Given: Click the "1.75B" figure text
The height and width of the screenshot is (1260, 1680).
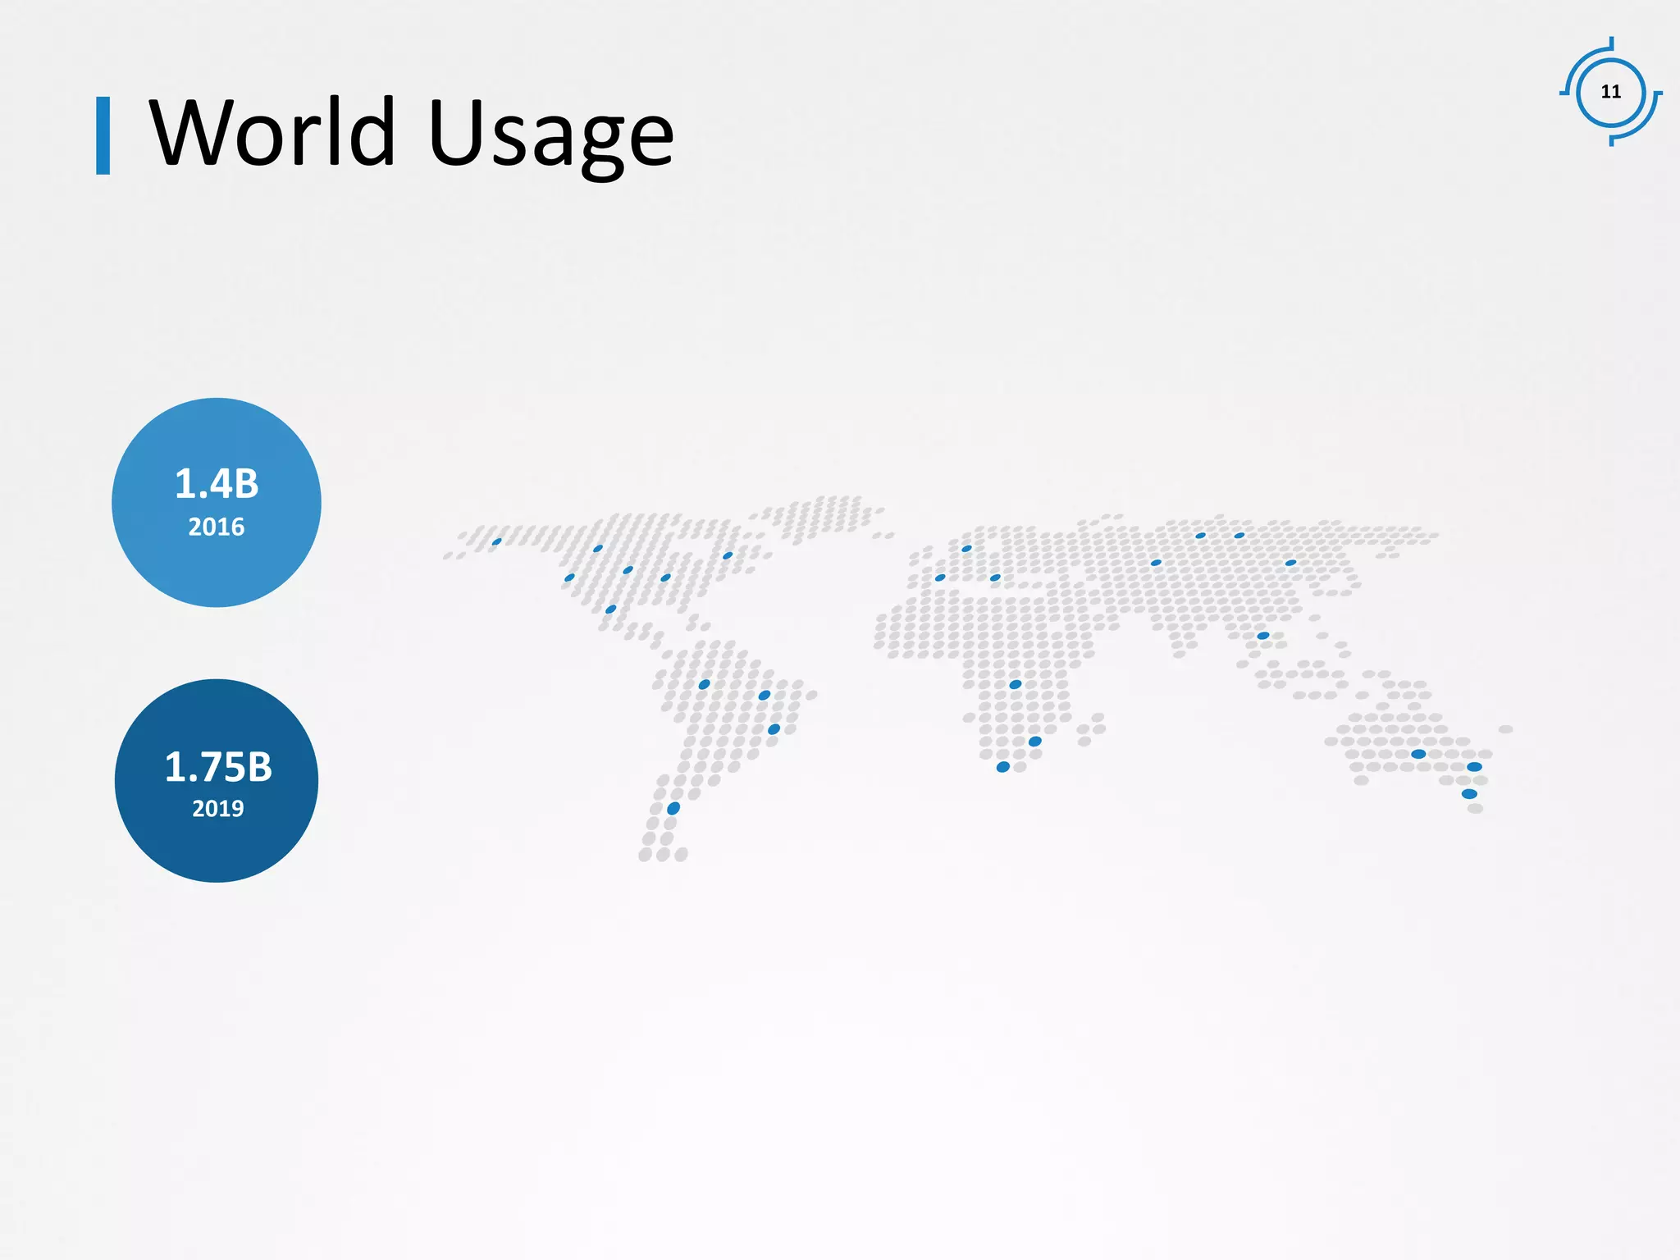Looking at the screenshot, I should 218,767.
